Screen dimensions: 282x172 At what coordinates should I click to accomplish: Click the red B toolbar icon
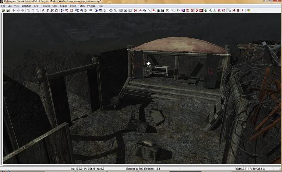pos(238,11)
